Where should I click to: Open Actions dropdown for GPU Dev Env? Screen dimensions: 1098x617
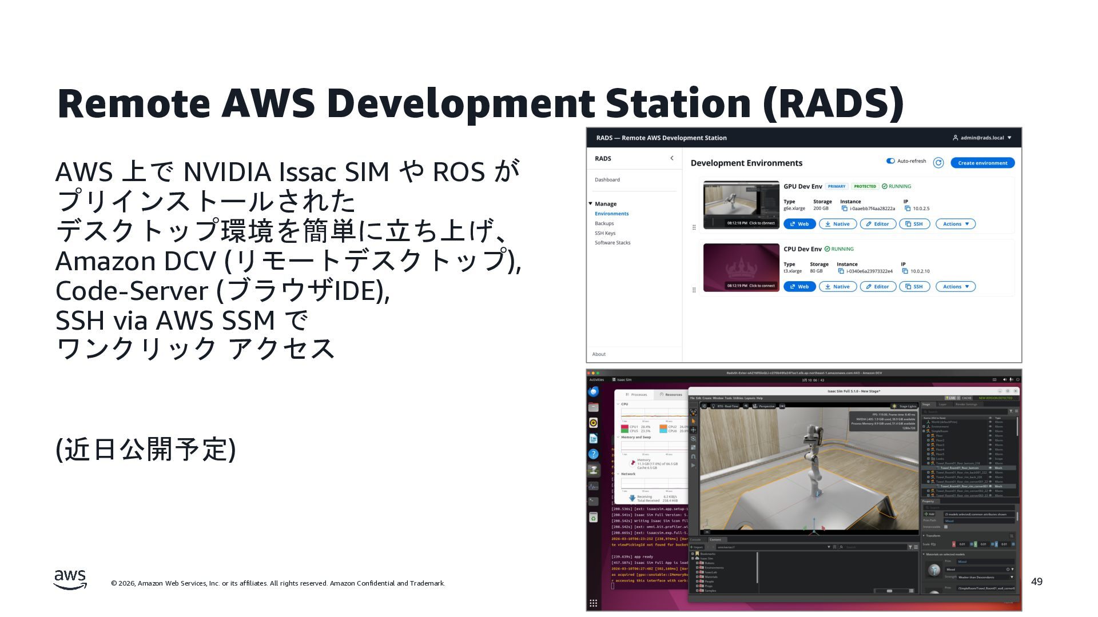[x=955, y=224]
